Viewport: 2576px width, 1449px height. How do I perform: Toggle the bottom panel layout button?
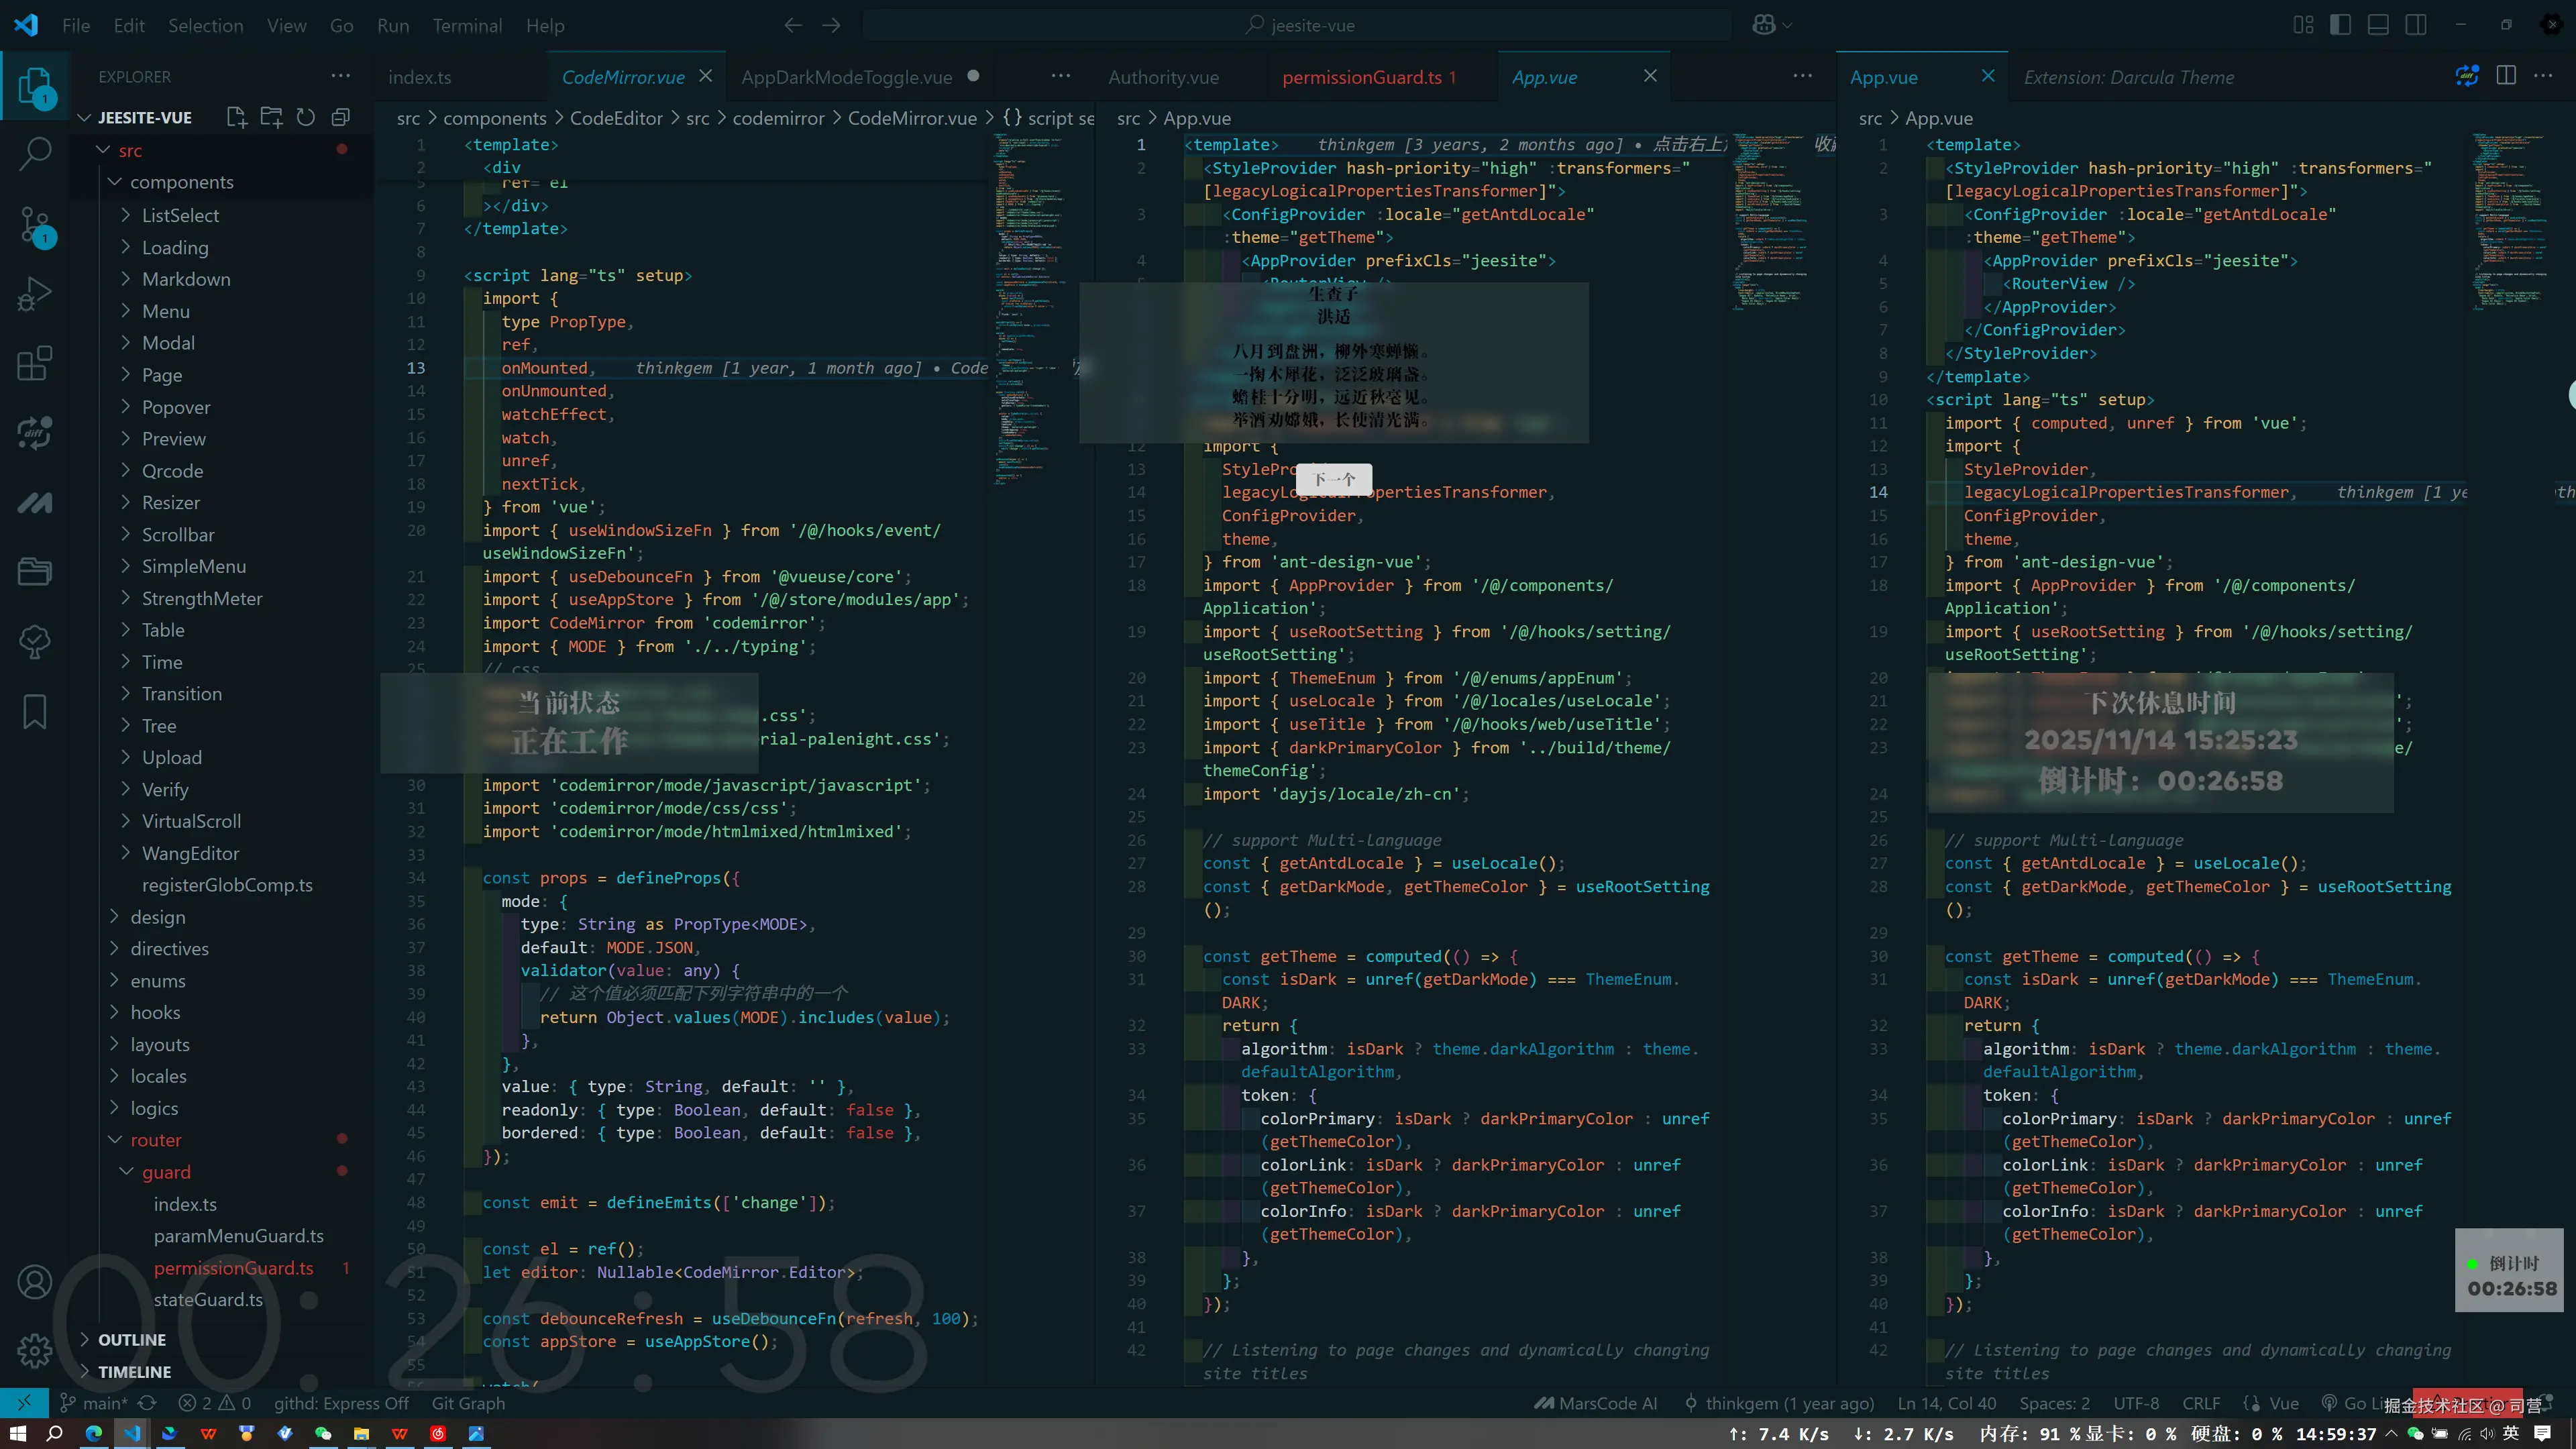(2378, 25)
